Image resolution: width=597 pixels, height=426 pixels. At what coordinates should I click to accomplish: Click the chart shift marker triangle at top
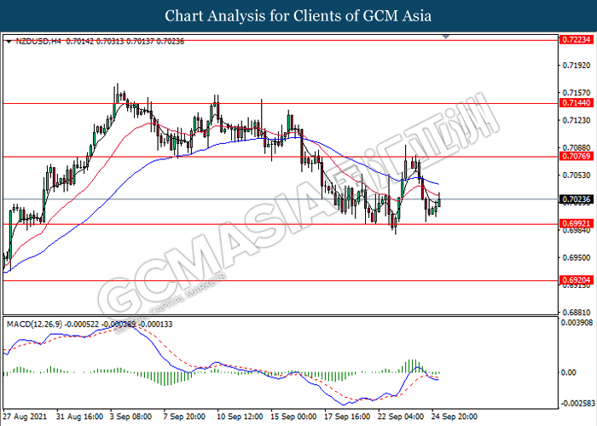446,37
